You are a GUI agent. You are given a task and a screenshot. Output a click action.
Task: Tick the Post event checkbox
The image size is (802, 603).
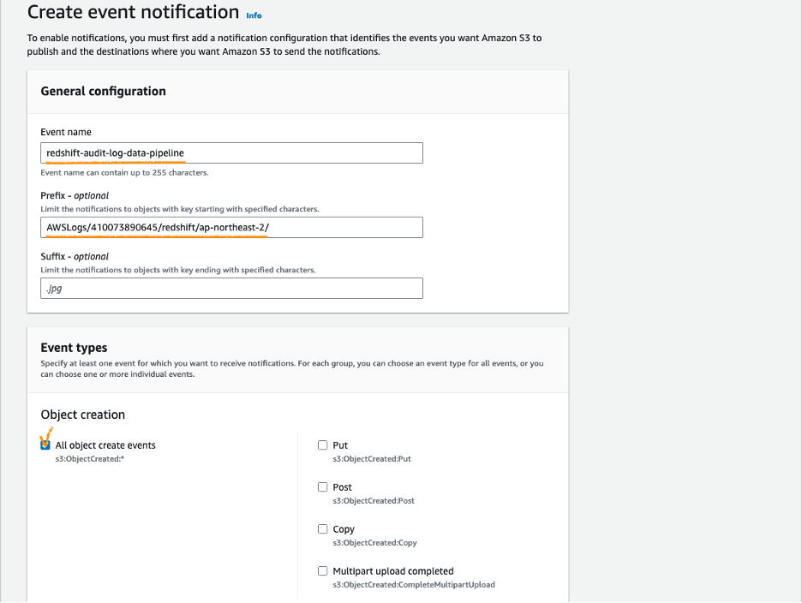click(x=323, y=487)
